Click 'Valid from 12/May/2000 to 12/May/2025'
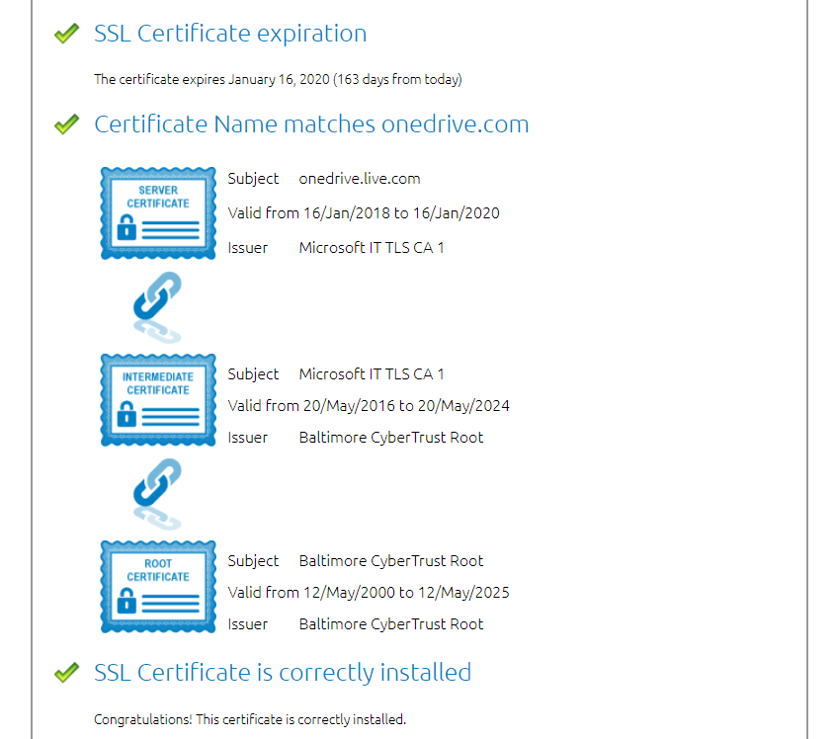This screenshot has width=835, height=739. tap(369, 593)
